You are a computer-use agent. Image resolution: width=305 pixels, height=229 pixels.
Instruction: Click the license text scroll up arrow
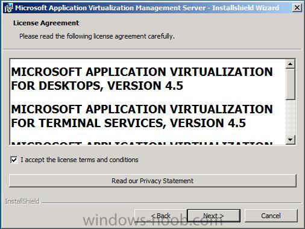pos(290,64)
